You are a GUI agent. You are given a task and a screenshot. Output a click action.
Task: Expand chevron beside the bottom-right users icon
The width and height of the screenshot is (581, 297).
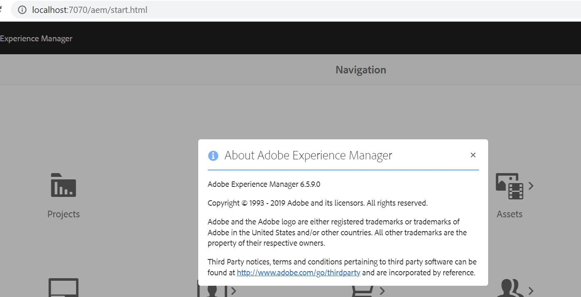coord(531,290)
